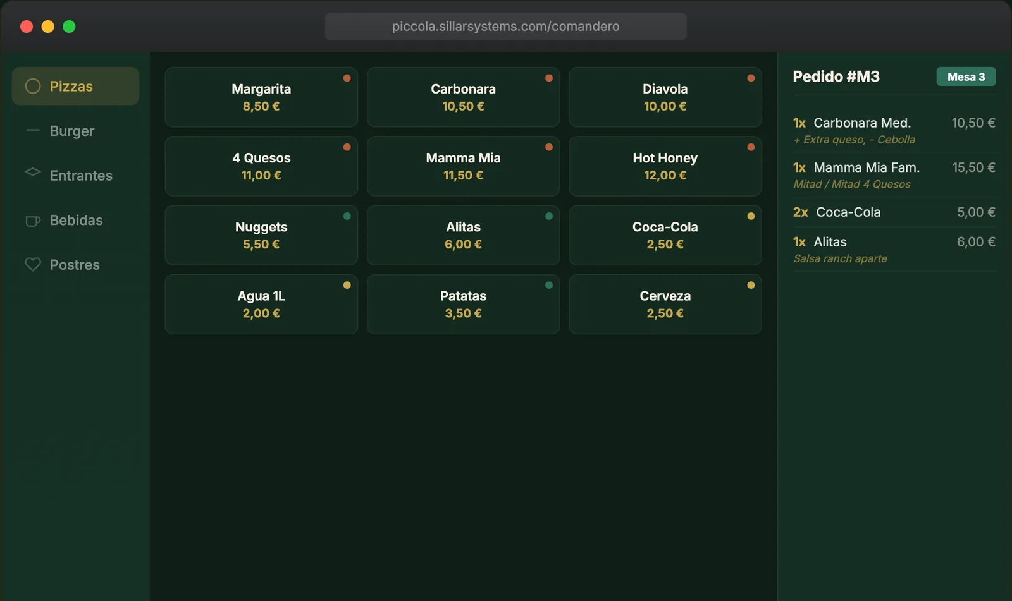Click the orange dot on the Margarita tile
Screen dimensions: 1012x601
pyautogui.click(x=347, y=78)
